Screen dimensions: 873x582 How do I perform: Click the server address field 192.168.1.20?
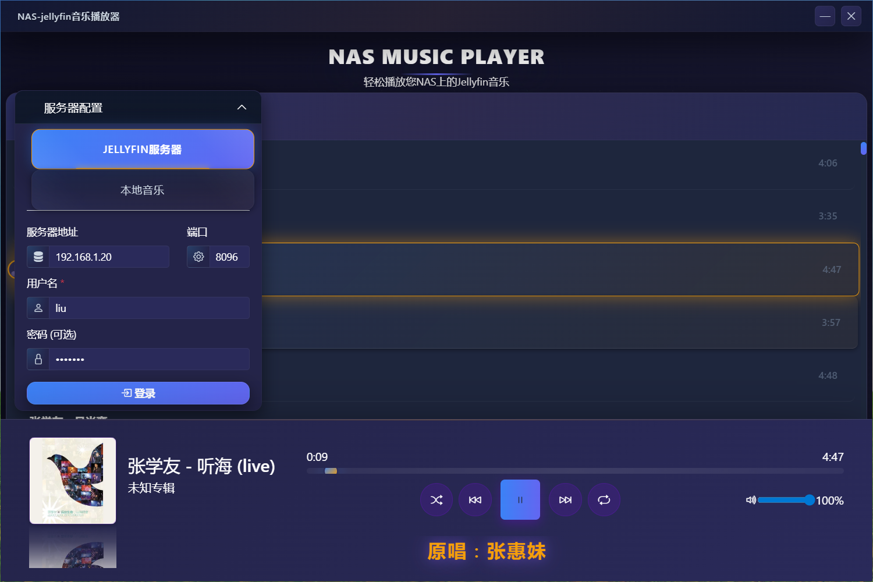(x=109, y=257)
